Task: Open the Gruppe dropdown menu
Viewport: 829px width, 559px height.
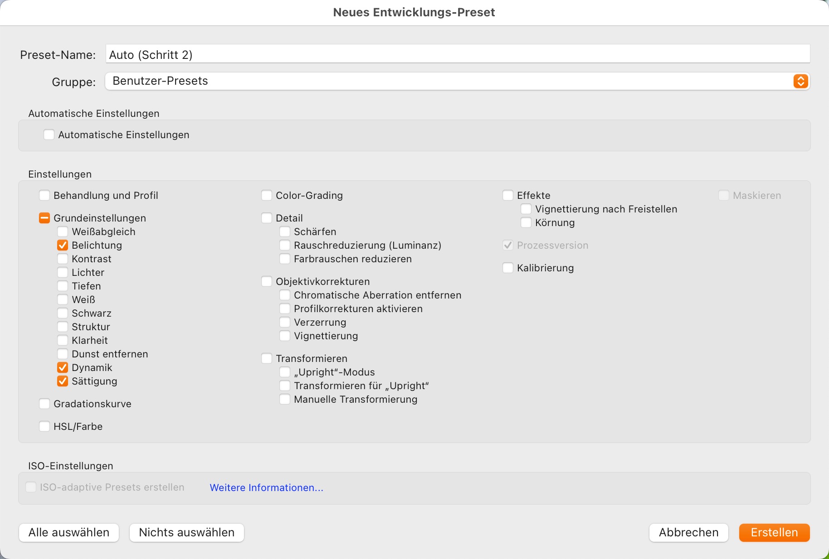Action: pyautogui.click(x=449, y=81)
